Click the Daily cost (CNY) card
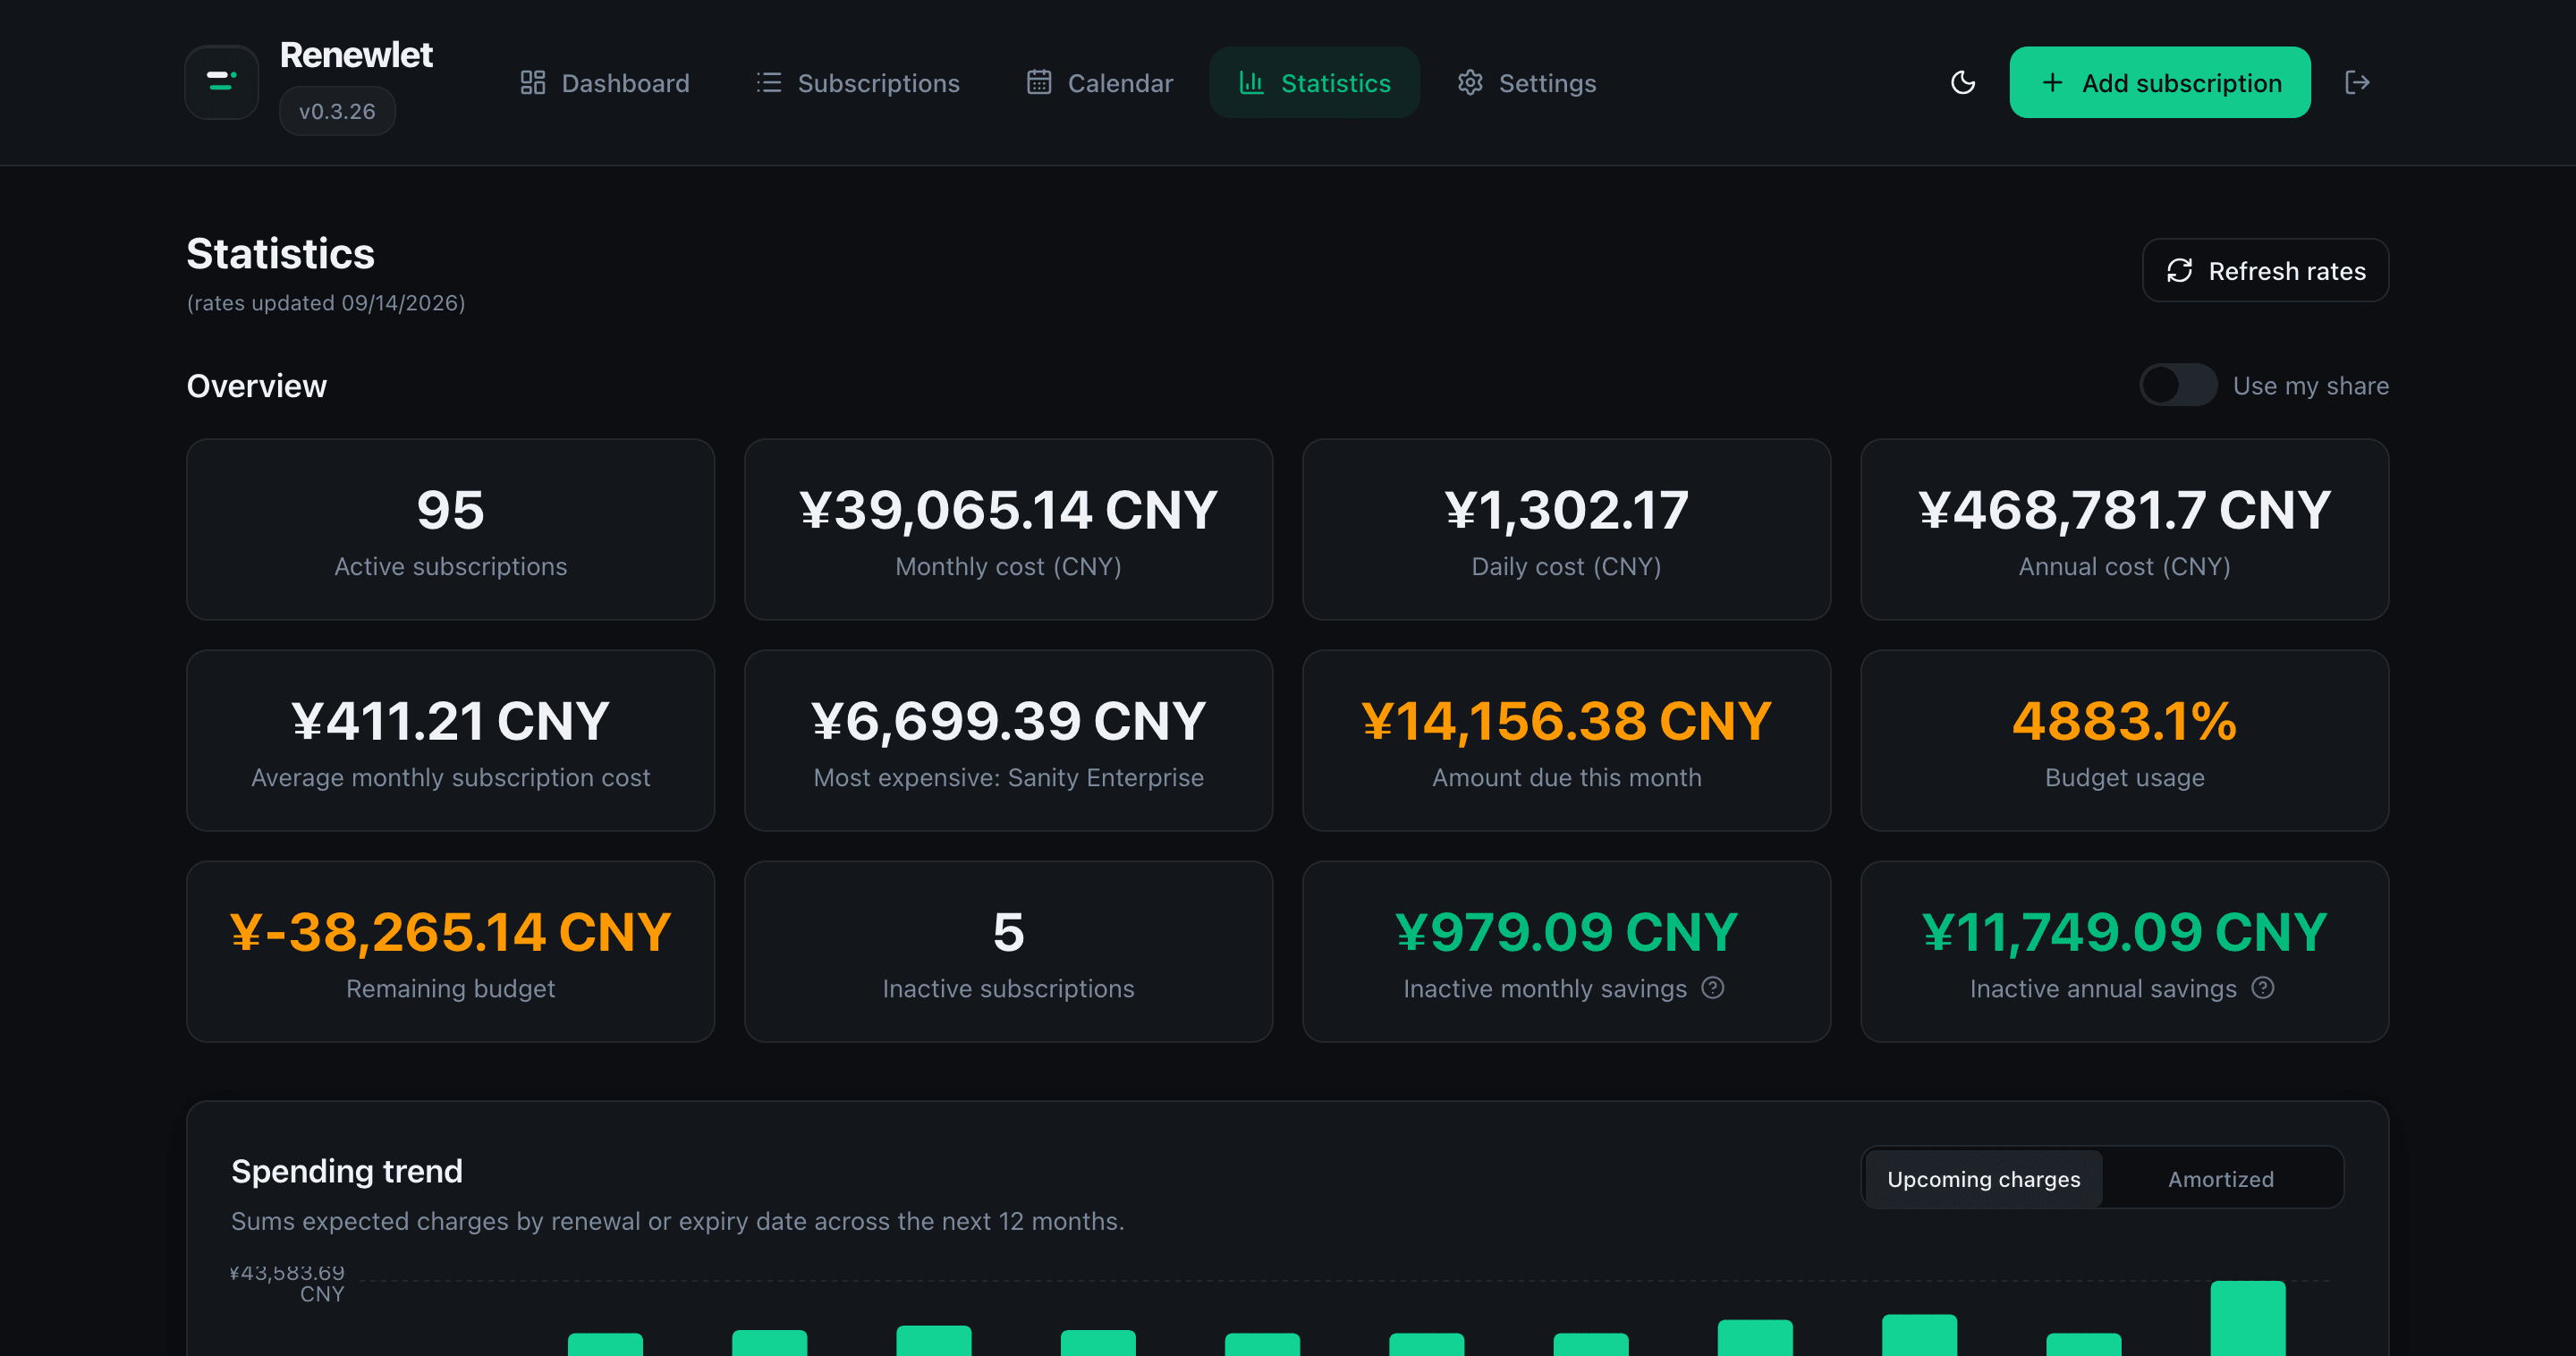This screenshot has height=1356, width=2576. [1566, 529]
